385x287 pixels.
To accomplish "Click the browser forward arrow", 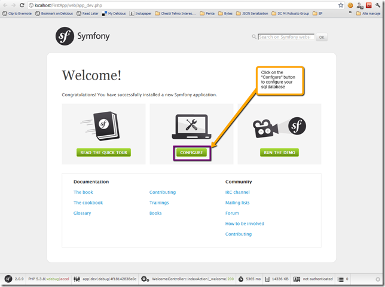I will tap(14, 5).
